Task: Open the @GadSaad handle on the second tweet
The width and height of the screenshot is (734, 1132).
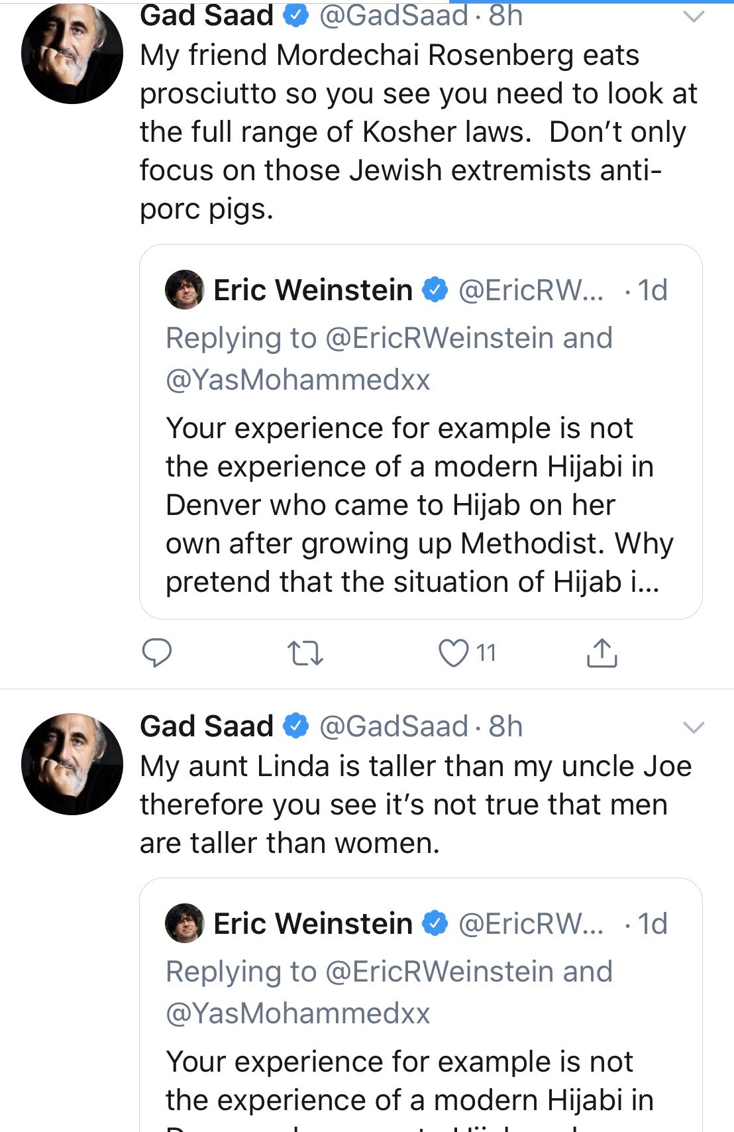Action: coord(393,726)
